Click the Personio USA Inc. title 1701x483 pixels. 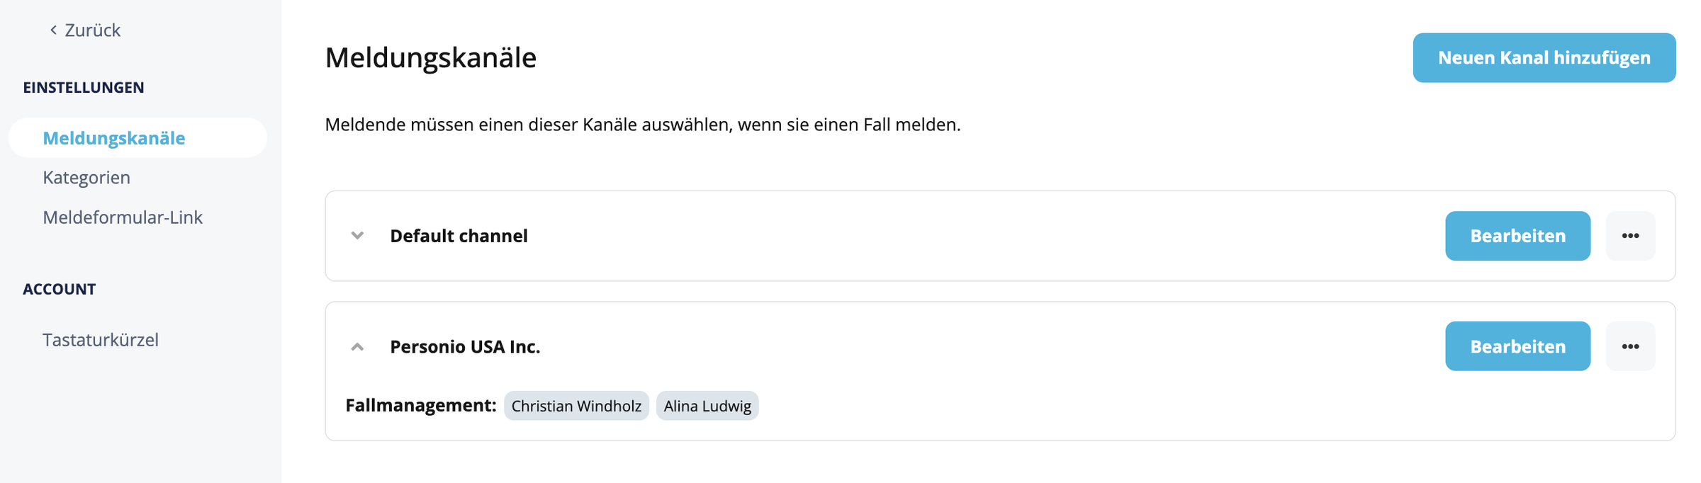465,346
